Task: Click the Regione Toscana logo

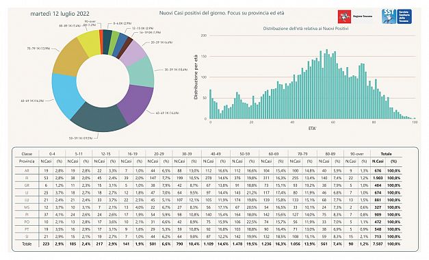Action: pyautogui.click(x=355, y=16)
